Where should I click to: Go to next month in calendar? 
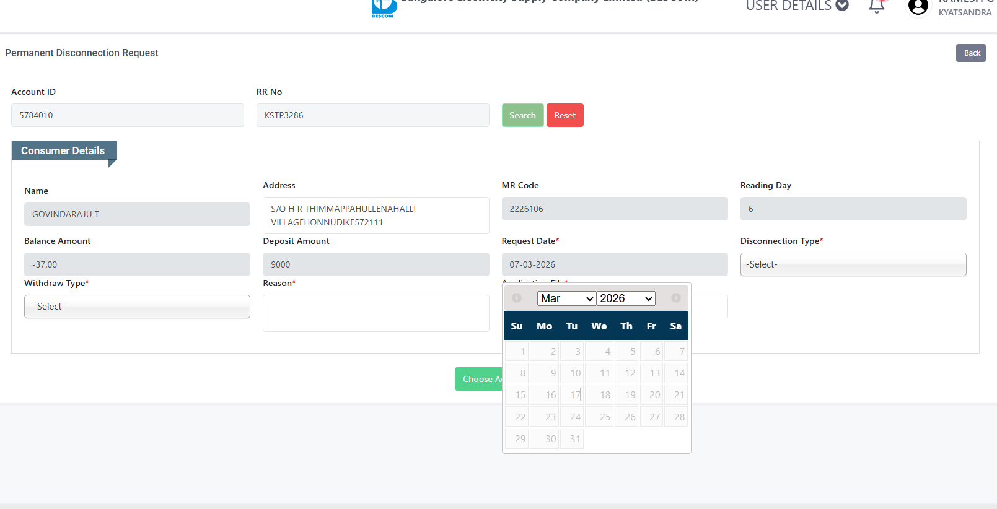tap(675, 298)
